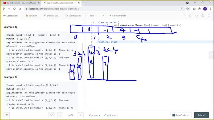This screenshot has width=214, height=120.
Task: Click Example 1 Output: [-1,3,-1] text
Action: tap(17, 39)
